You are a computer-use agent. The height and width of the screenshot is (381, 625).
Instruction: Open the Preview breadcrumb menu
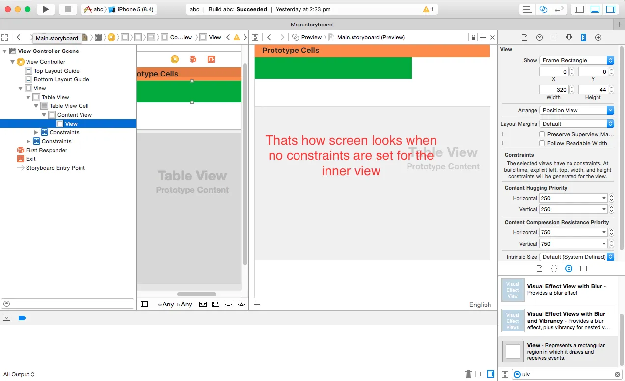307,37
